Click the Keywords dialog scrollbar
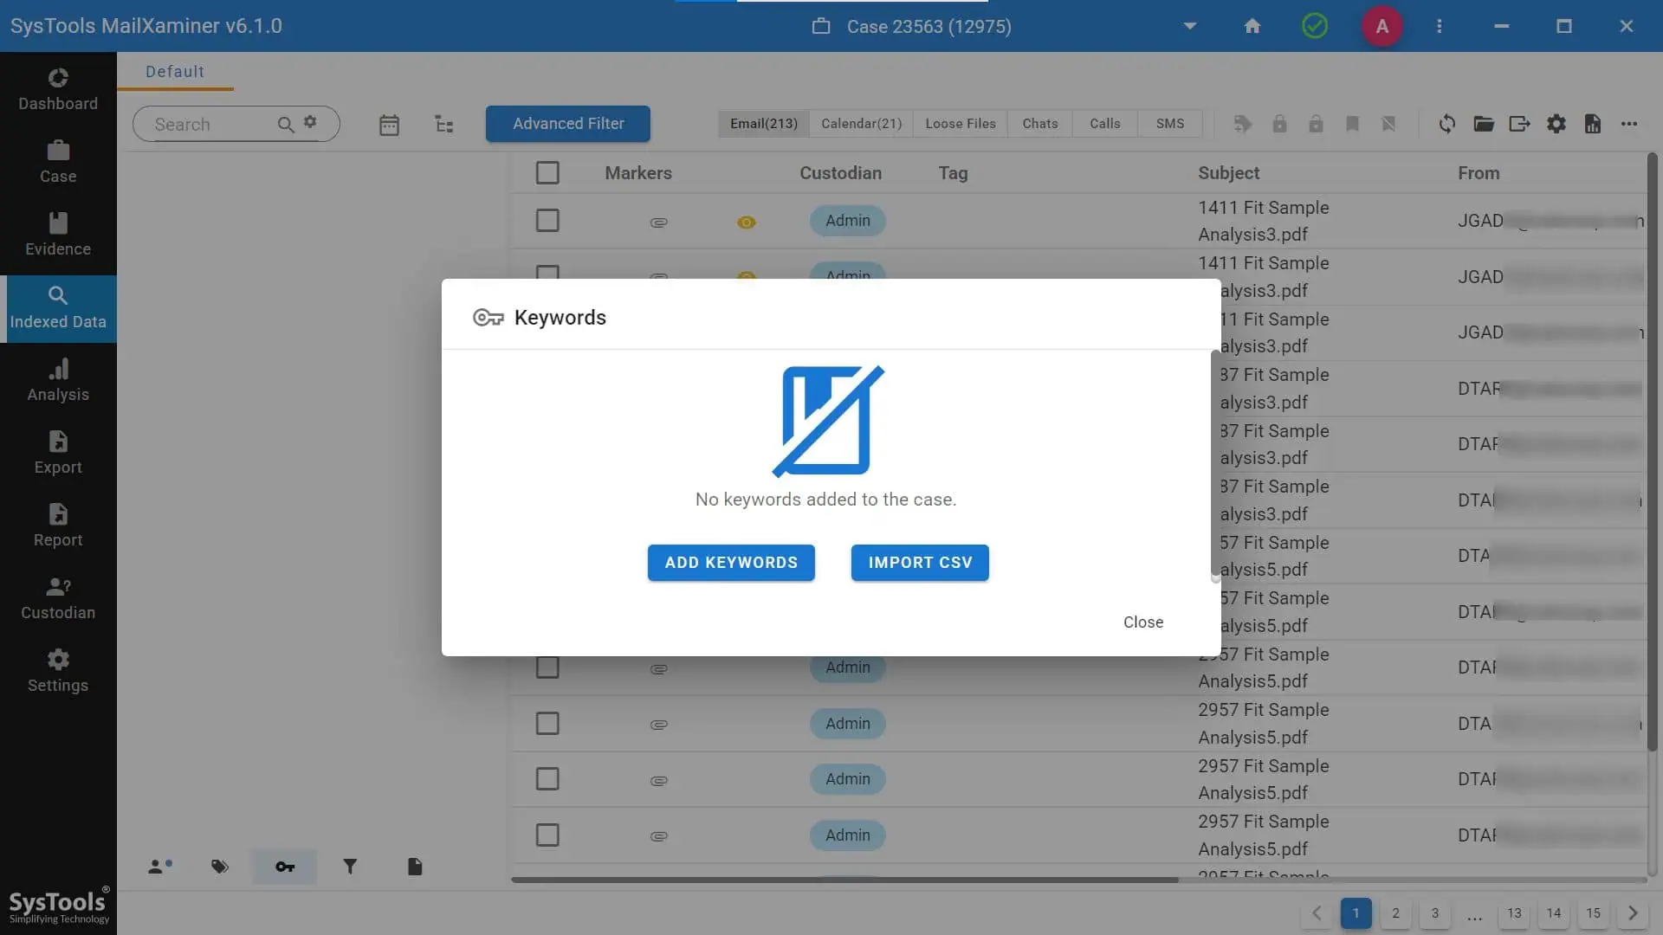The height and width of the screenshot is (935, 1663). 1215,464
